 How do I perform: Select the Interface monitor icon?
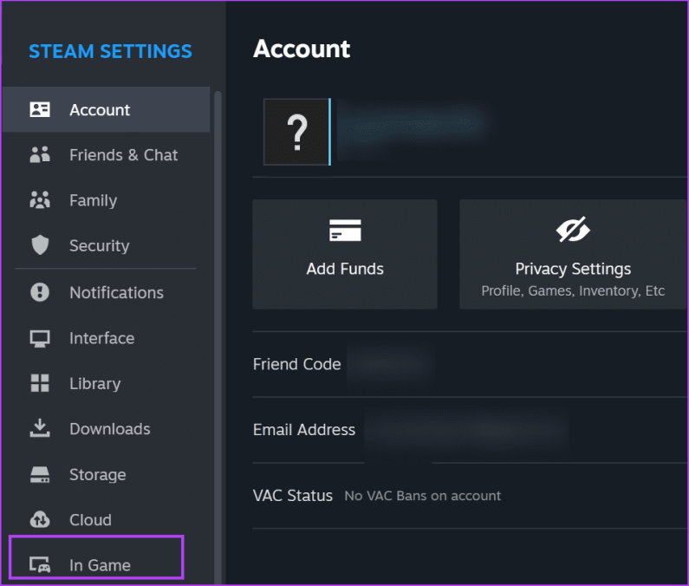[x=40, y=338]
